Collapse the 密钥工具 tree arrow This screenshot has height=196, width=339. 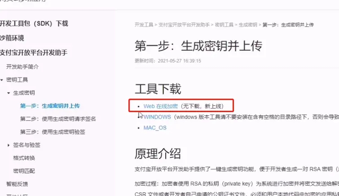2,80
